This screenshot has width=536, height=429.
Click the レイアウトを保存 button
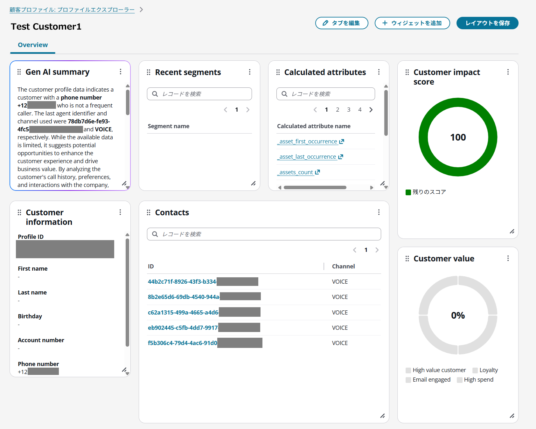[487, 23]
